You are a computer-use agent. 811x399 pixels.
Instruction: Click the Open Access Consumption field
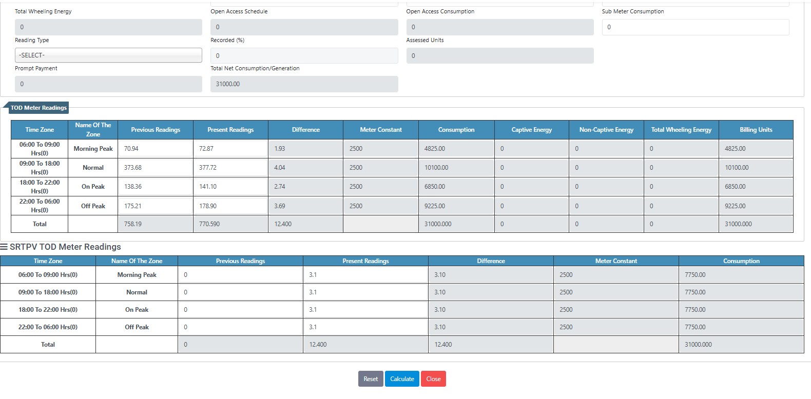pos(500,27)
